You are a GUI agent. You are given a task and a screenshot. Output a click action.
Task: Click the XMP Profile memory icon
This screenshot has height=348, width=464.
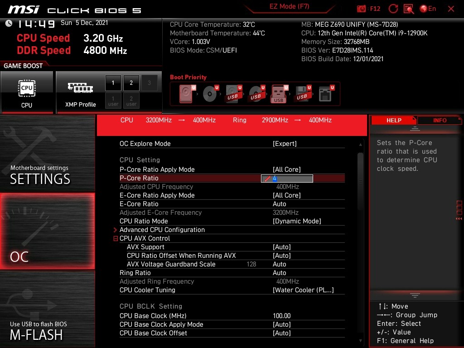(80, 87)
